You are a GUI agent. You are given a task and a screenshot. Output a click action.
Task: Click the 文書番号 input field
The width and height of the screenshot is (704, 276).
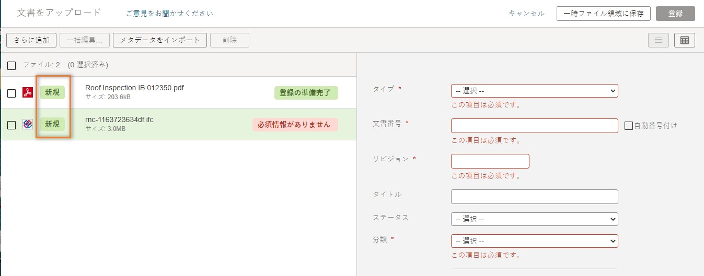pyautogui.click(x=534, y=126)
